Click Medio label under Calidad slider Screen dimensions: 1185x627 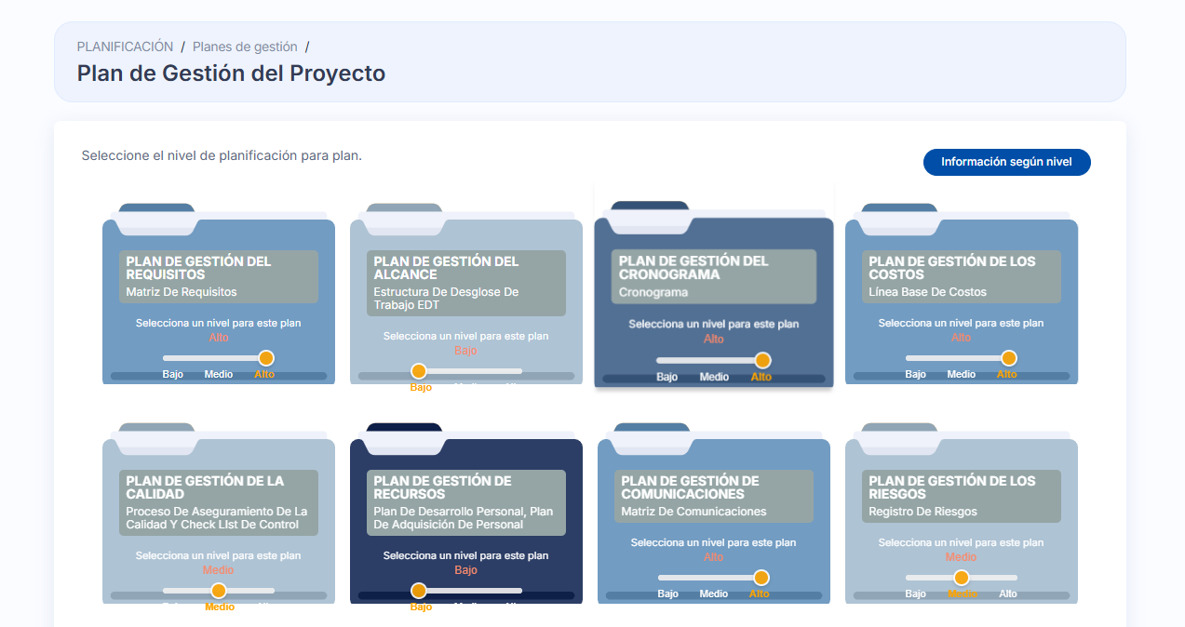[220, 607]
